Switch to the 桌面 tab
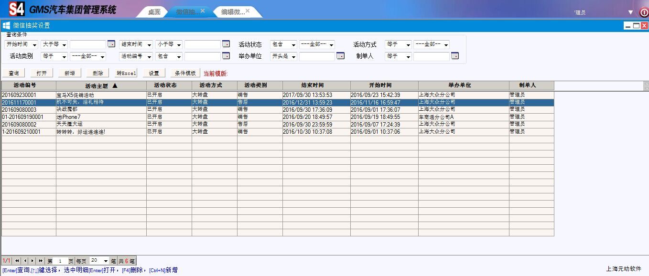This screenshot has height=276, width=649. [154, 12]
